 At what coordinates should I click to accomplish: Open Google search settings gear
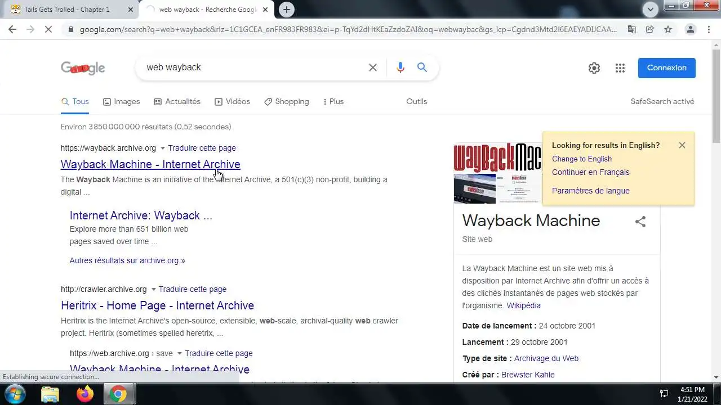point(594,68)
